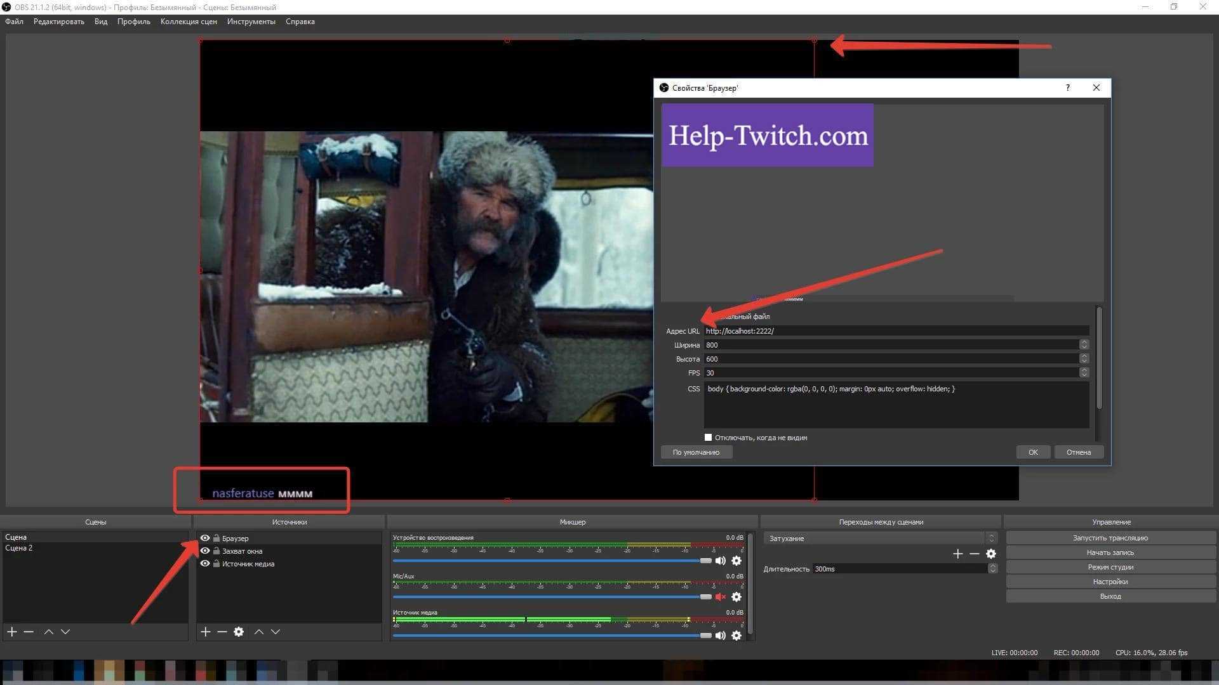Click lock icon for Браузер source

point(216,538)
